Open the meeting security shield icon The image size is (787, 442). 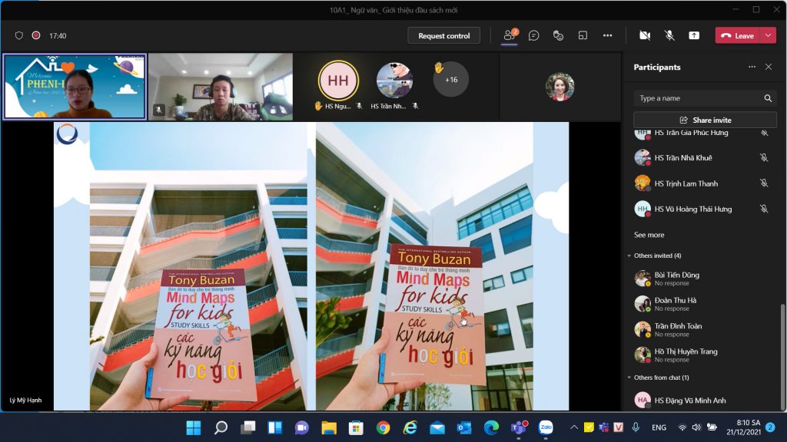tap(19, 35)
